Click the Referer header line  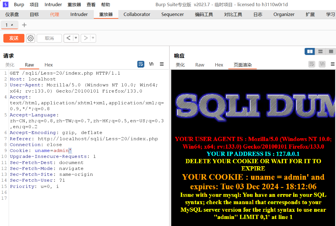pos(84,139)
